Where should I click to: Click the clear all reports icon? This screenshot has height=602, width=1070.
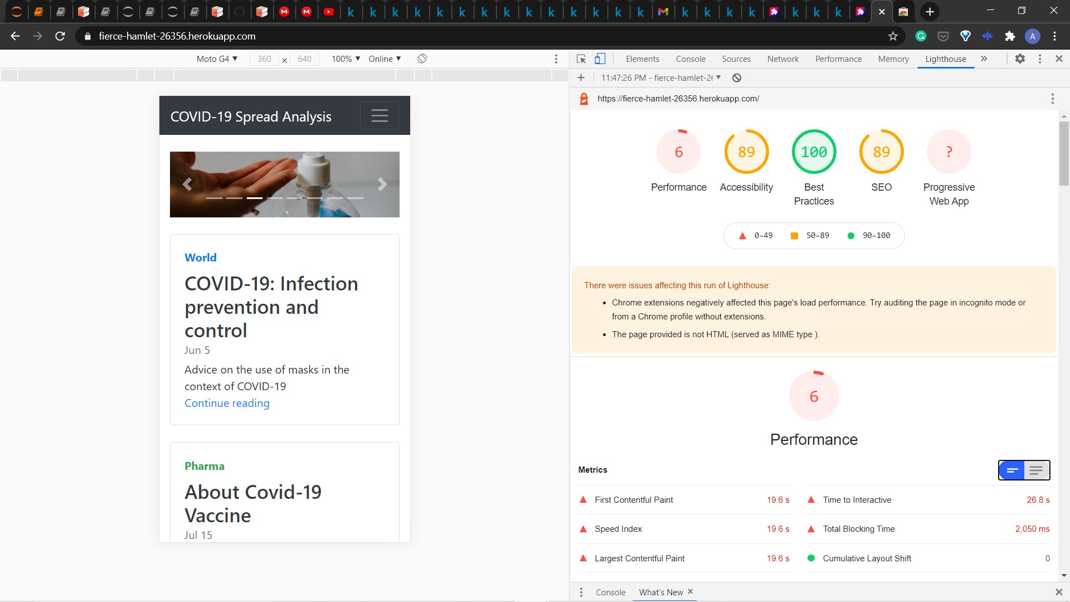[x=737, y=78]
